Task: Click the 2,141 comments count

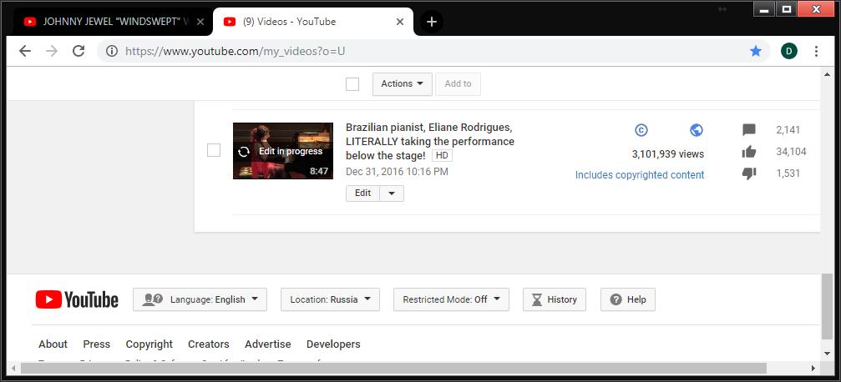Action: [x=788, y=129]
